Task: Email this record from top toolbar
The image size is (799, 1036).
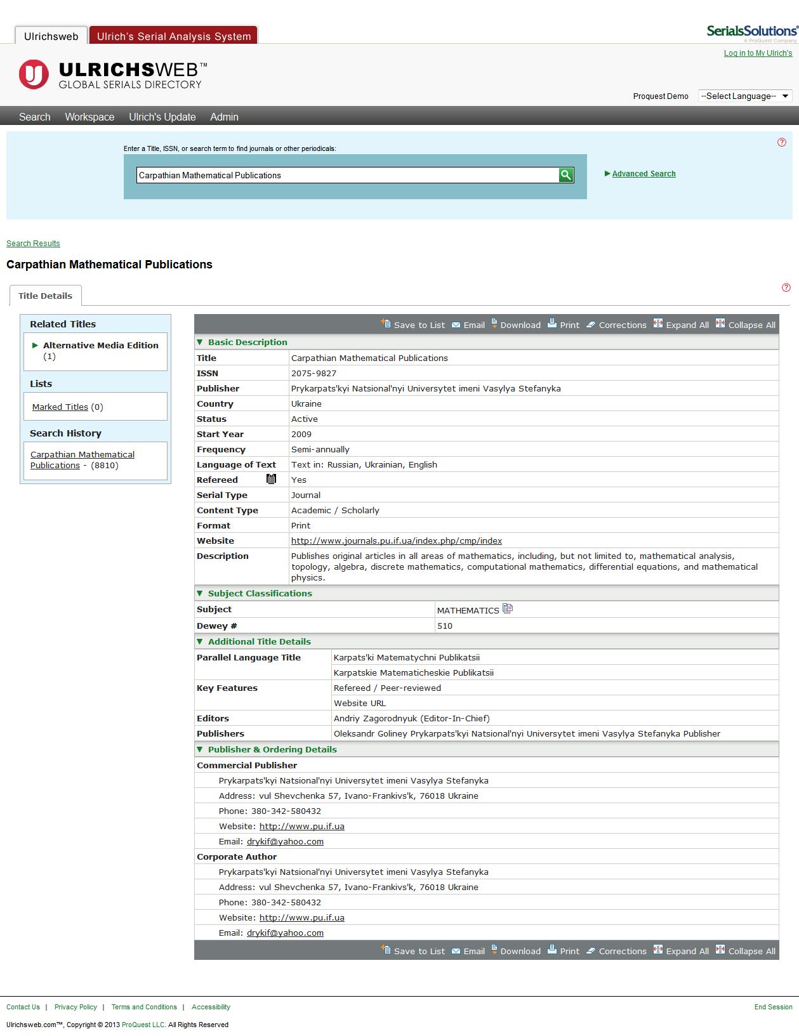Action: 468,325
